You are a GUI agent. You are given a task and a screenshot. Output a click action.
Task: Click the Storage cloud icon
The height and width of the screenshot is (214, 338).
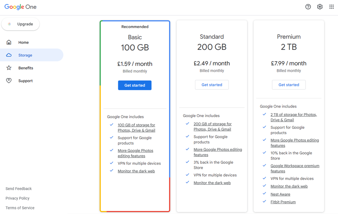coord(9,55)
